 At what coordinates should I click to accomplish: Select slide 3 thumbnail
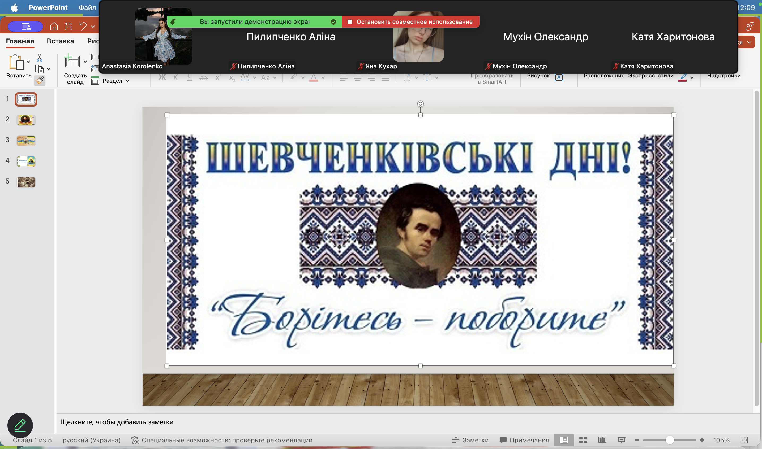click(26, 141)
